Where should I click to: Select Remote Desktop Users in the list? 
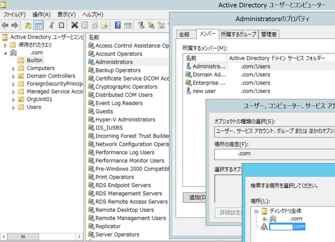point(125,210)
